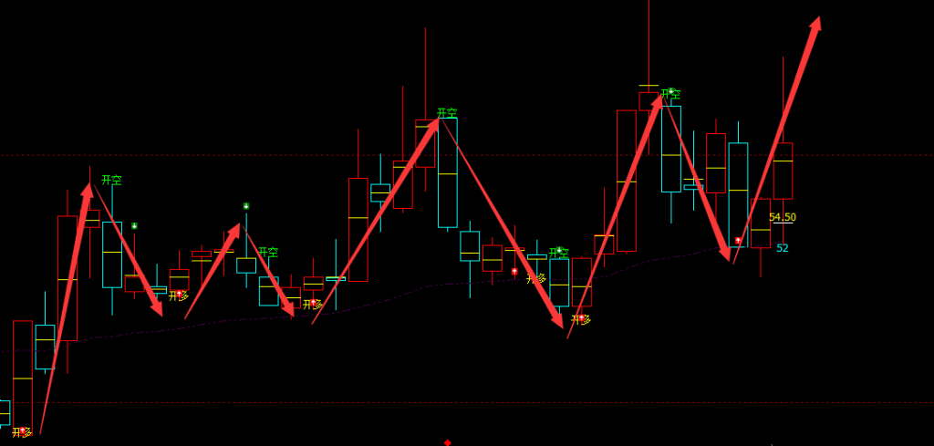Click the 开空 label with green marker at highest peak
The width and height of the screenshot is (934, 446).
point(670,93)
